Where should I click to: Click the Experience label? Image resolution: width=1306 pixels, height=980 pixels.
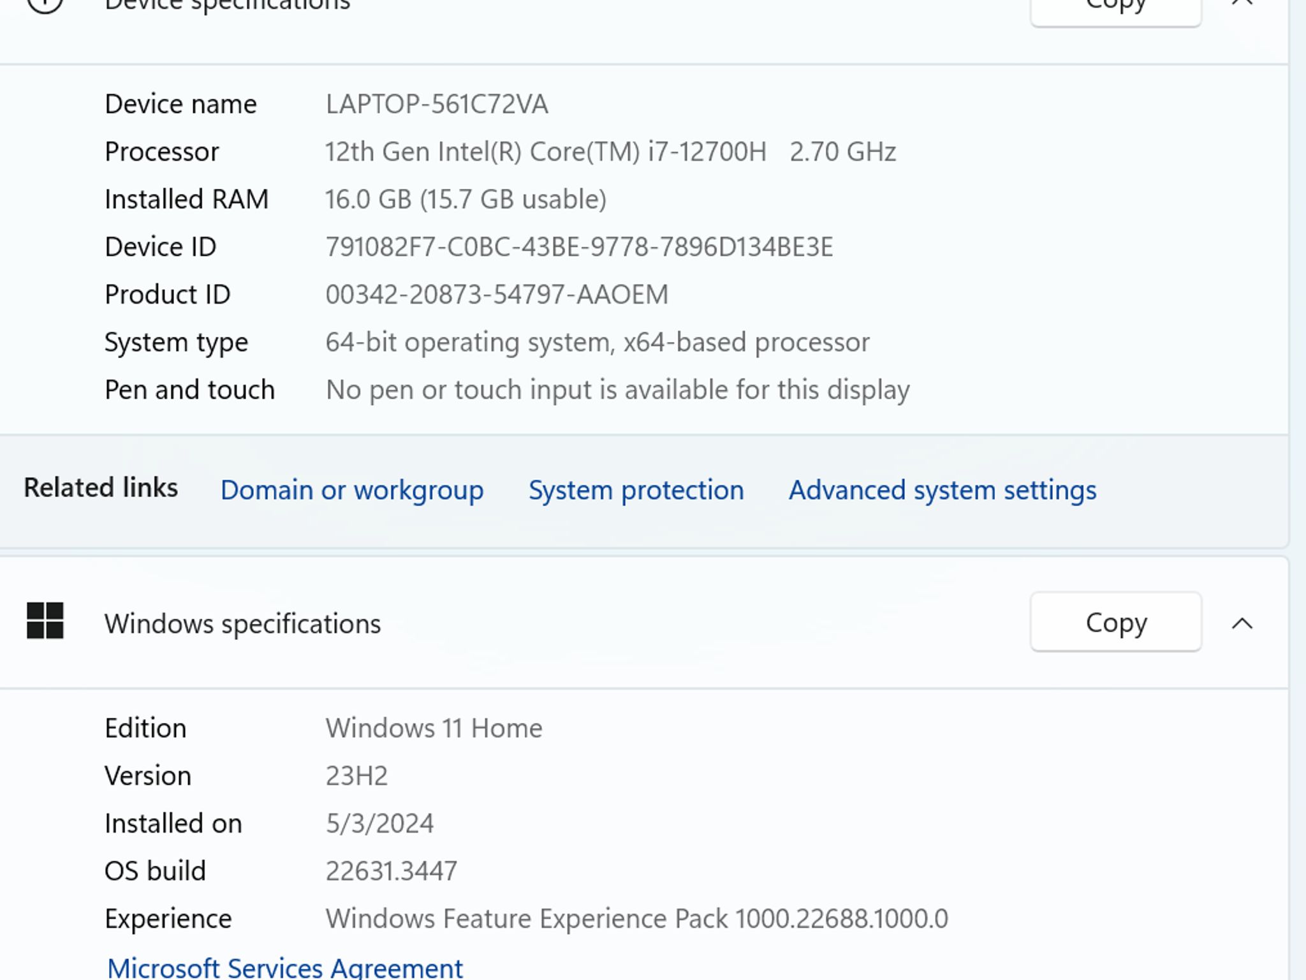[168, 919]
